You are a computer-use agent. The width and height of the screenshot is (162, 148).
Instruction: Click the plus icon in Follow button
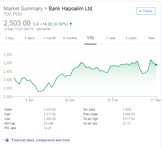point(140,11)
